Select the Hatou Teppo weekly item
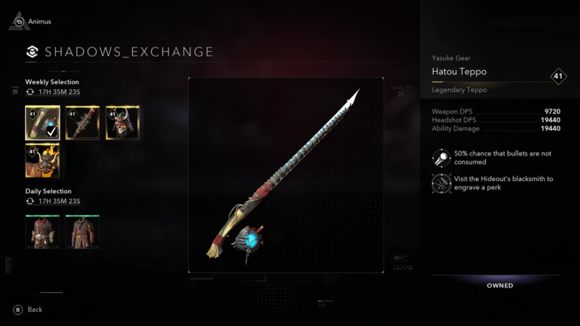Viewport: 580px width, 326px height. [42, 123]
